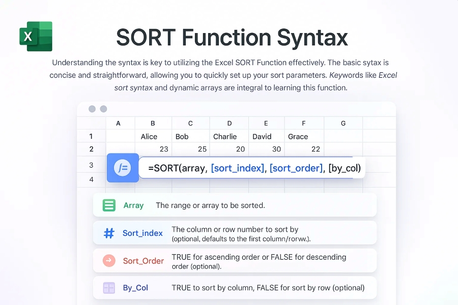Image resolution: width=458 pixels, height=305 pixels.
Task: Select column D header
Action: coord(229,123)
